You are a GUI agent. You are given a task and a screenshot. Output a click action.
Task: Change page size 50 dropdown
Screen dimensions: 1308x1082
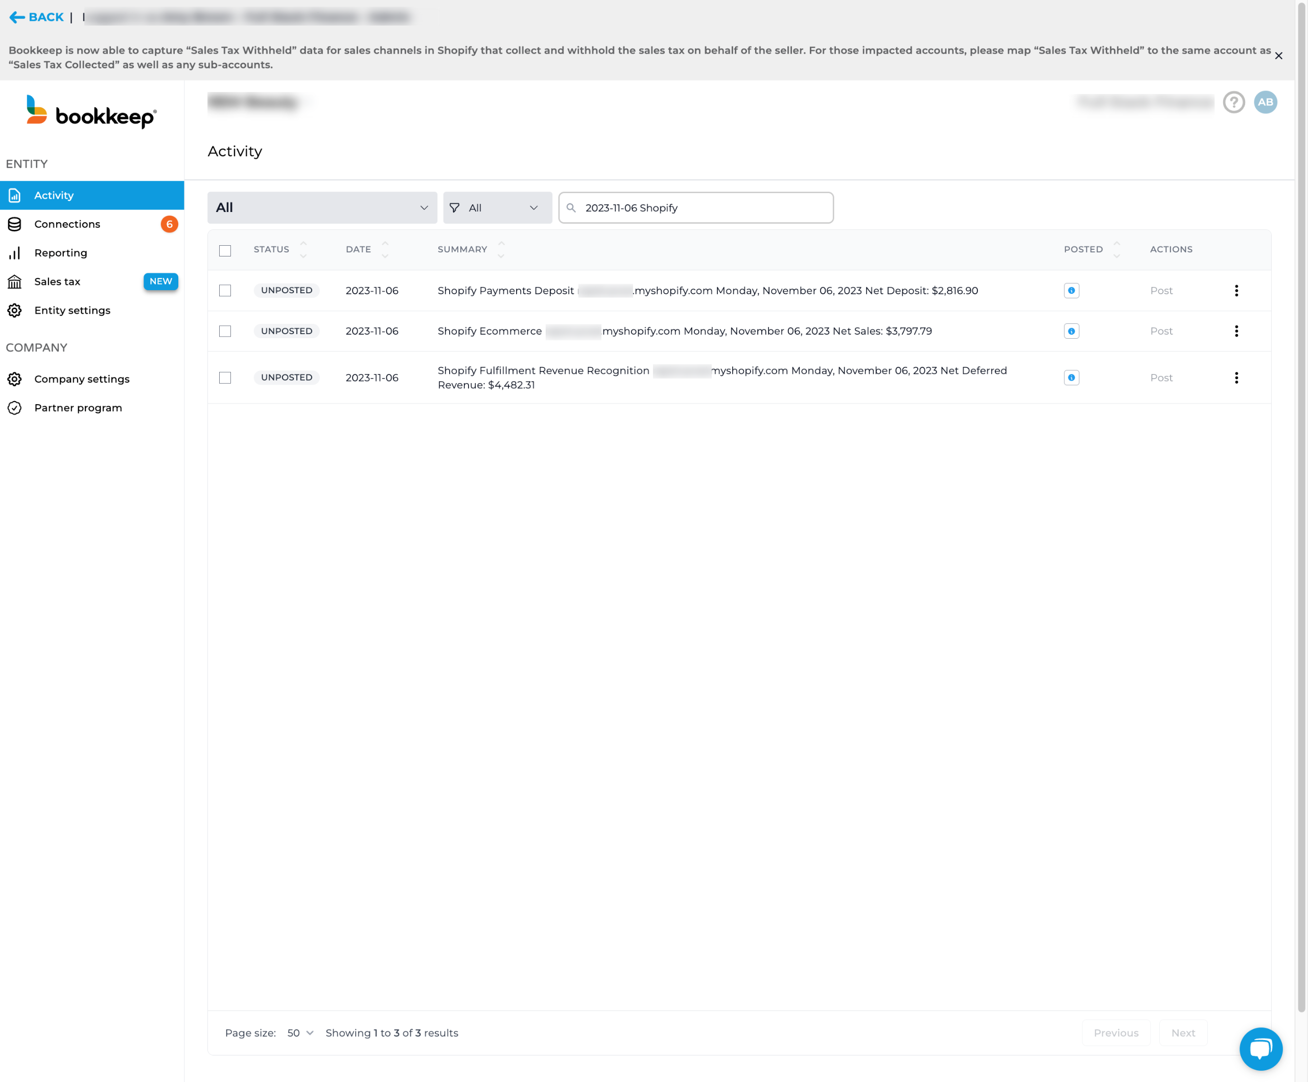(x=299, y=1033)
